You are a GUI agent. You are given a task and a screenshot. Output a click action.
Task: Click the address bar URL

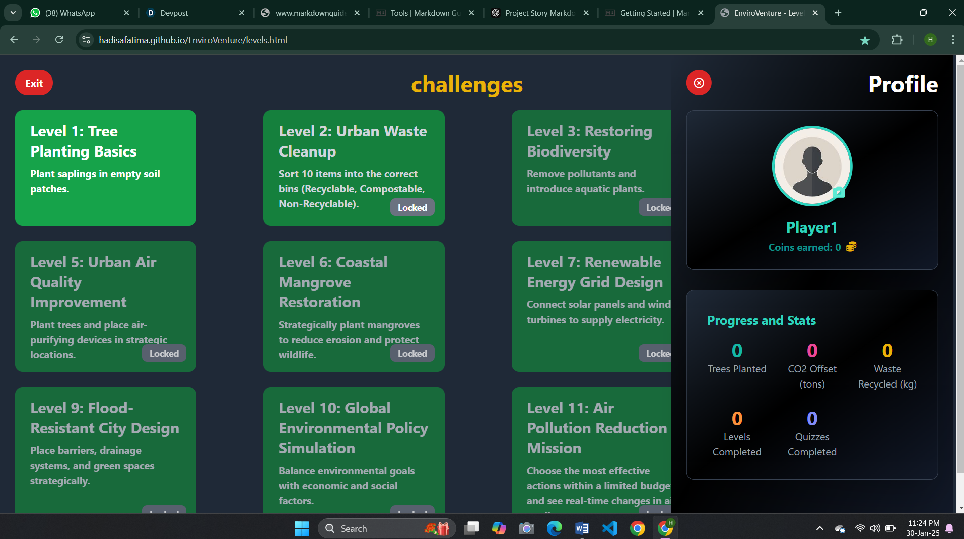tap(193, 40)
